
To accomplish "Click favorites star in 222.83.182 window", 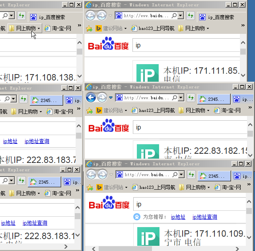I will [90, 111].
